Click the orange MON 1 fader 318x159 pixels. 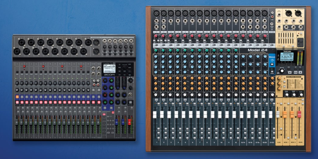[x=285, y=114]
